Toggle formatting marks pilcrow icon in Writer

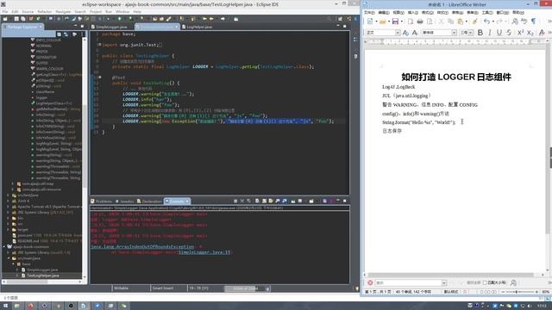(x=534, y=22)
